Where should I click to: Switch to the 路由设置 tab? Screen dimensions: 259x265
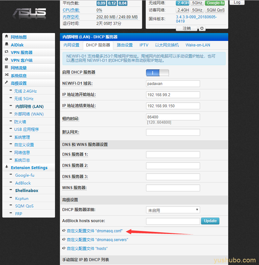(x=125, y=45)
